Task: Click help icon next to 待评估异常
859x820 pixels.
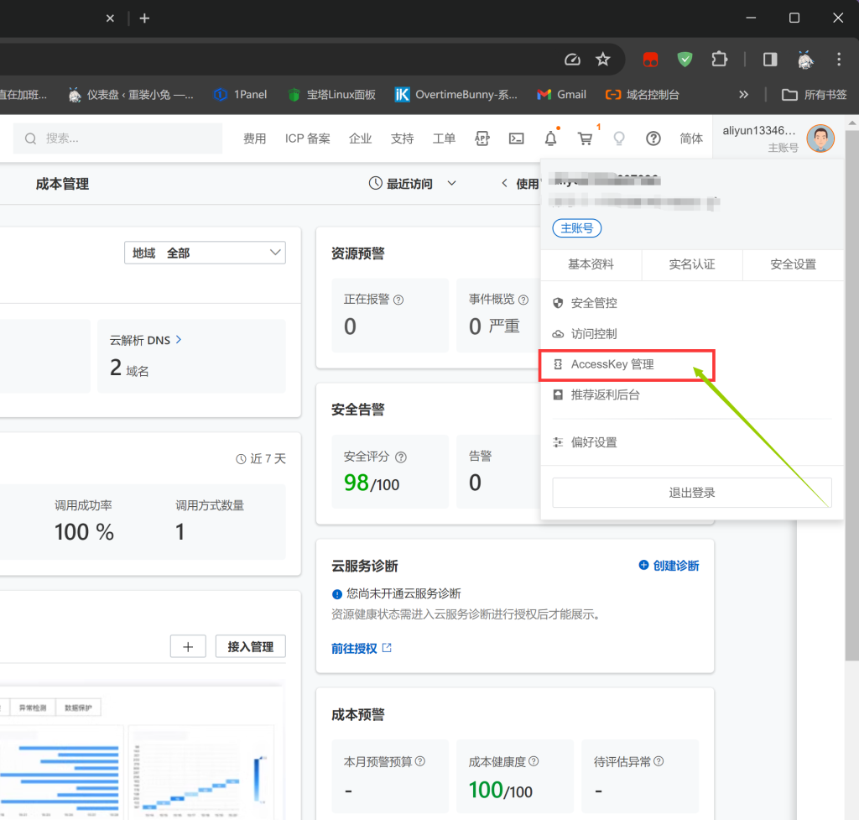Action: coord(659,761)
